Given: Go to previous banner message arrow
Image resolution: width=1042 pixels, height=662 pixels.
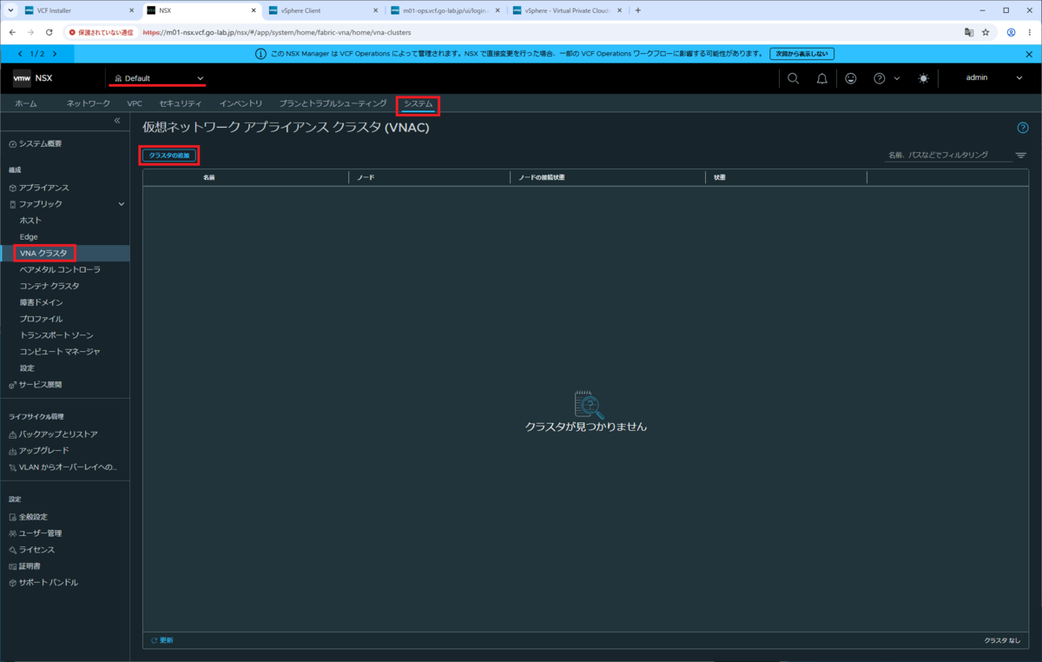Looking at the screenshot, I should click(20, 54).
